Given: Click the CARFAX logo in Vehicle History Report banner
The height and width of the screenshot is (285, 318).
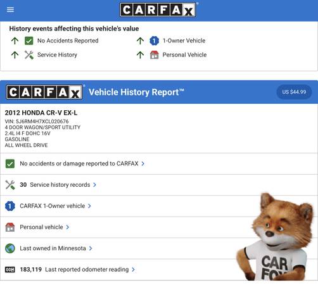Looking at the screenshot, I should (x=44, y=92).
